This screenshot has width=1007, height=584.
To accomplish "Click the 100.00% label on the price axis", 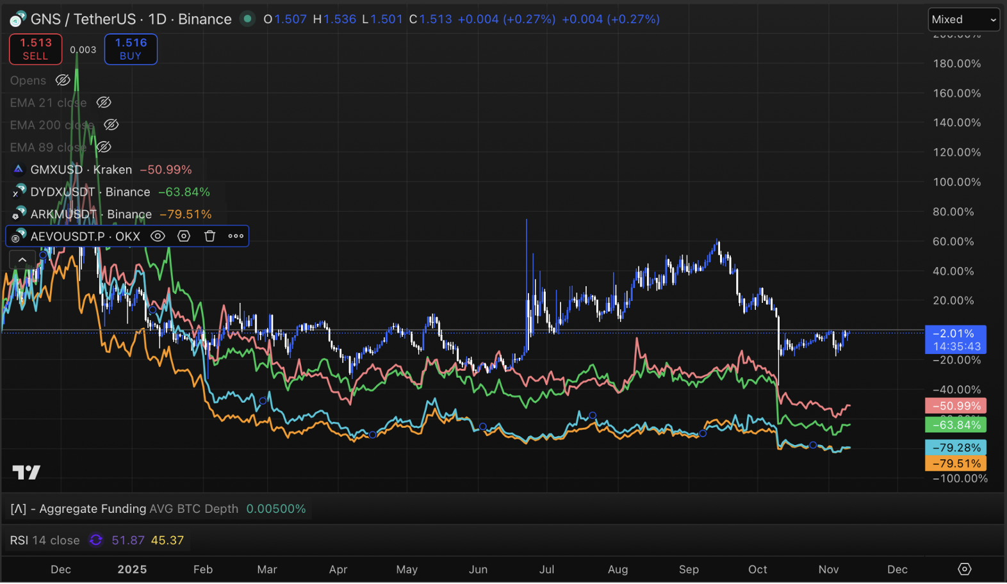I will (957, 182).
